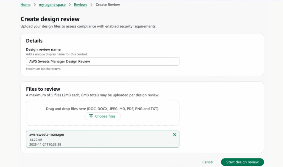Screen dimensions: 283x167
Task: Focus the Design review name input field
Action: tap(102, 61)
